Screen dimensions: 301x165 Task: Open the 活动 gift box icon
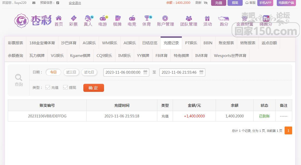pyautogui.click(x=207, y=18)
